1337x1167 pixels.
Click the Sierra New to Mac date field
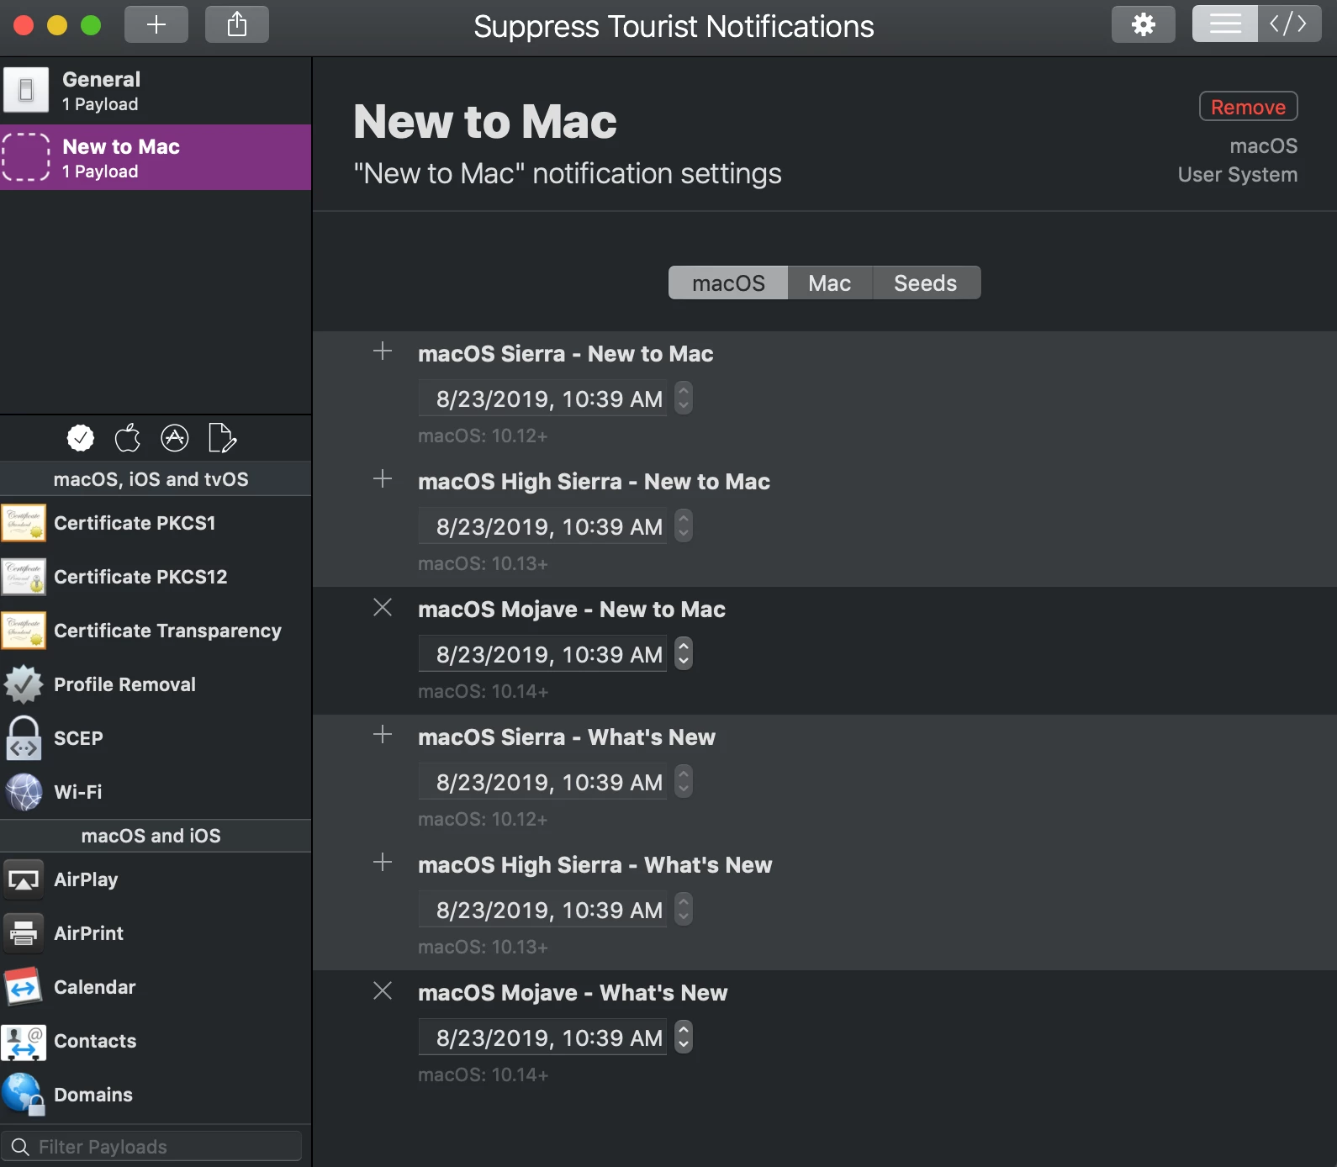(543, 399)
